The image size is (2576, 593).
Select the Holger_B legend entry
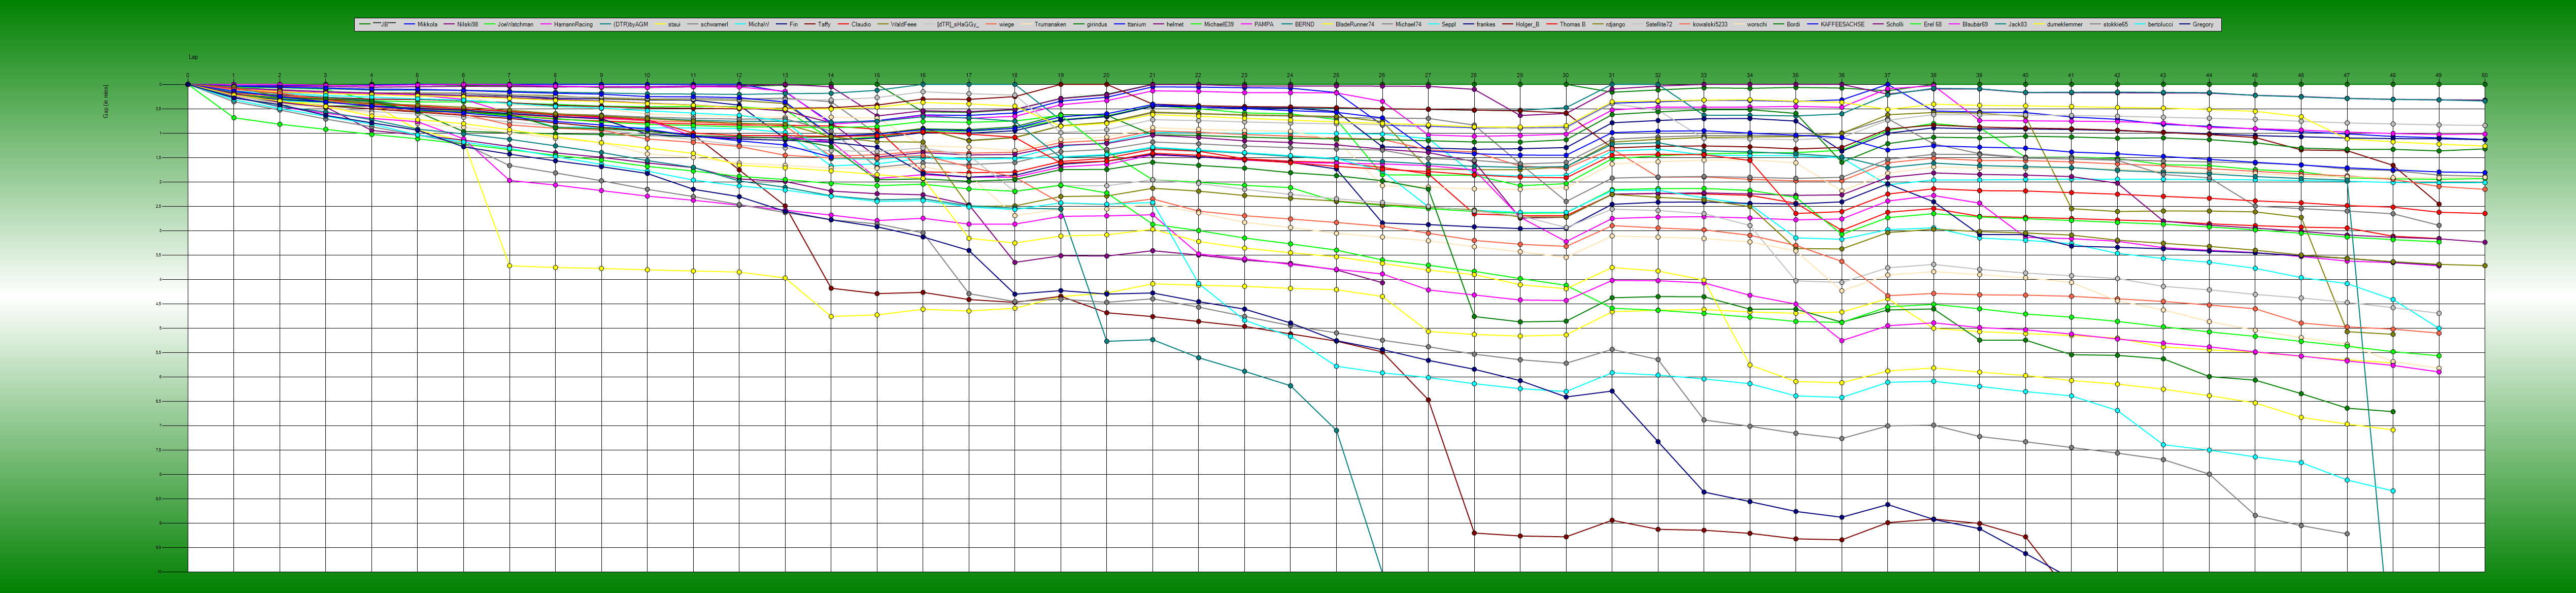click(x=1527, y=24)
